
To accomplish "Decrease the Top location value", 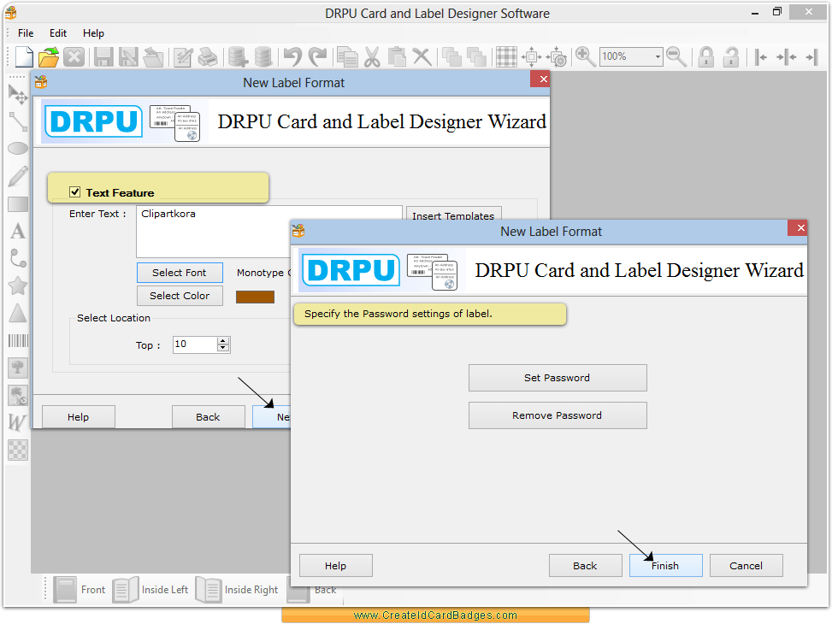I will [223, 348].
